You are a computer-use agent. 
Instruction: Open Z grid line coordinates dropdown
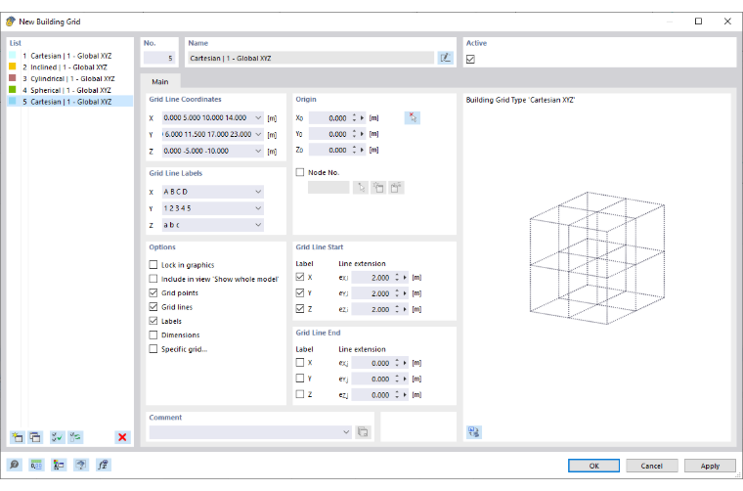click(258, 151)
